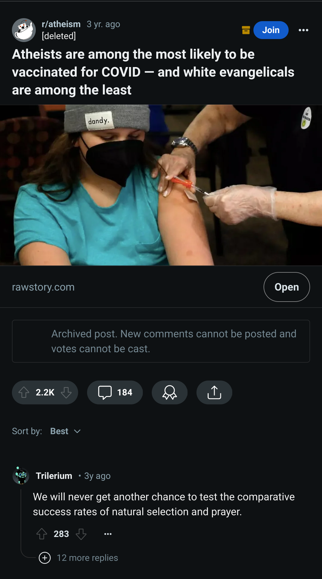
Task: Share the post using the share icon
Action: click(x=214, y=392)
